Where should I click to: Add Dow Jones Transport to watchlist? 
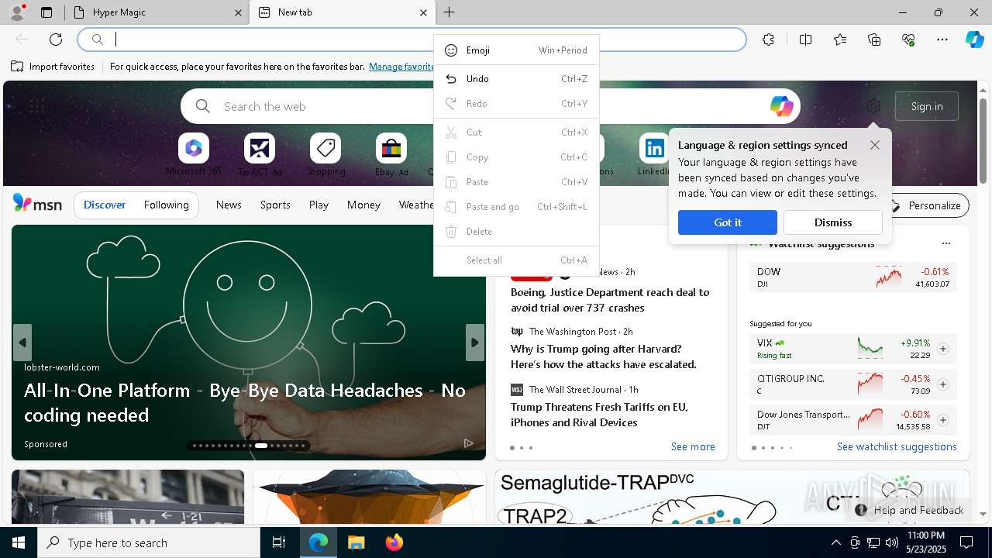point(943,420)
